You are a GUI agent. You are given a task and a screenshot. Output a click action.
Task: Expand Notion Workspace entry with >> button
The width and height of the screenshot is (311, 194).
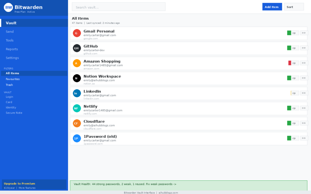point(304,78)
